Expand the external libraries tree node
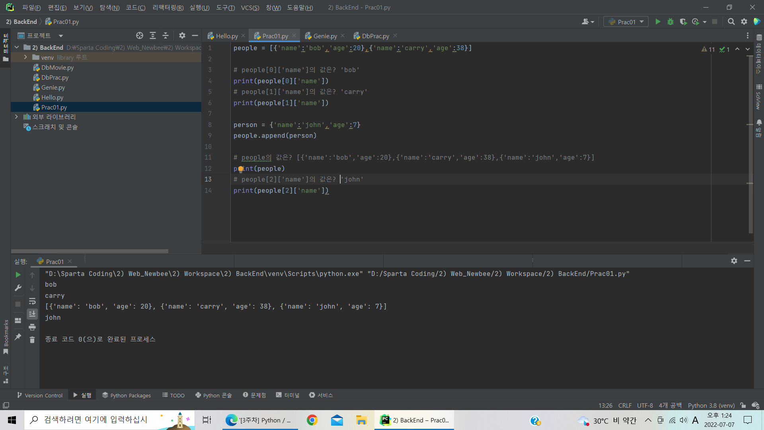This screenshot has width=764, height=430. tap(16, 117)
